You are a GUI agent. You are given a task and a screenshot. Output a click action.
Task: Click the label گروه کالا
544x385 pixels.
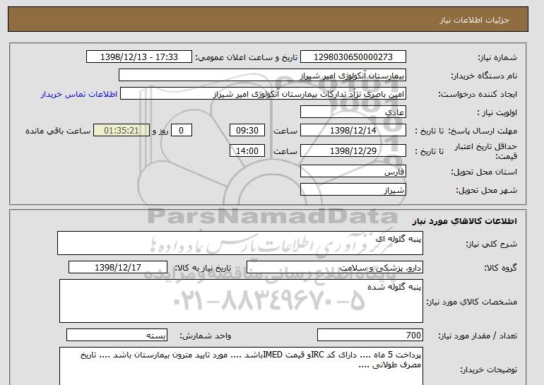(501, 268)
